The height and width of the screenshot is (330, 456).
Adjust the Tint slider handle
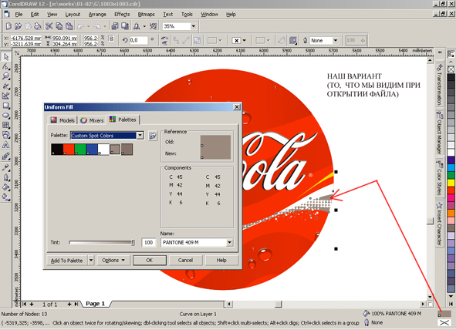tap(133, 242)
